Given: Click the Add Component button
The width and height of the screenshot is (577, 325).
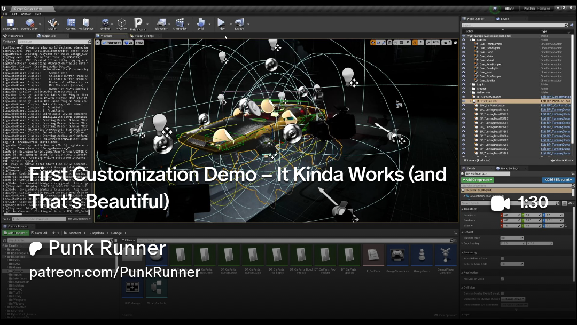Looking at the screenshot, I should (477, 180).
